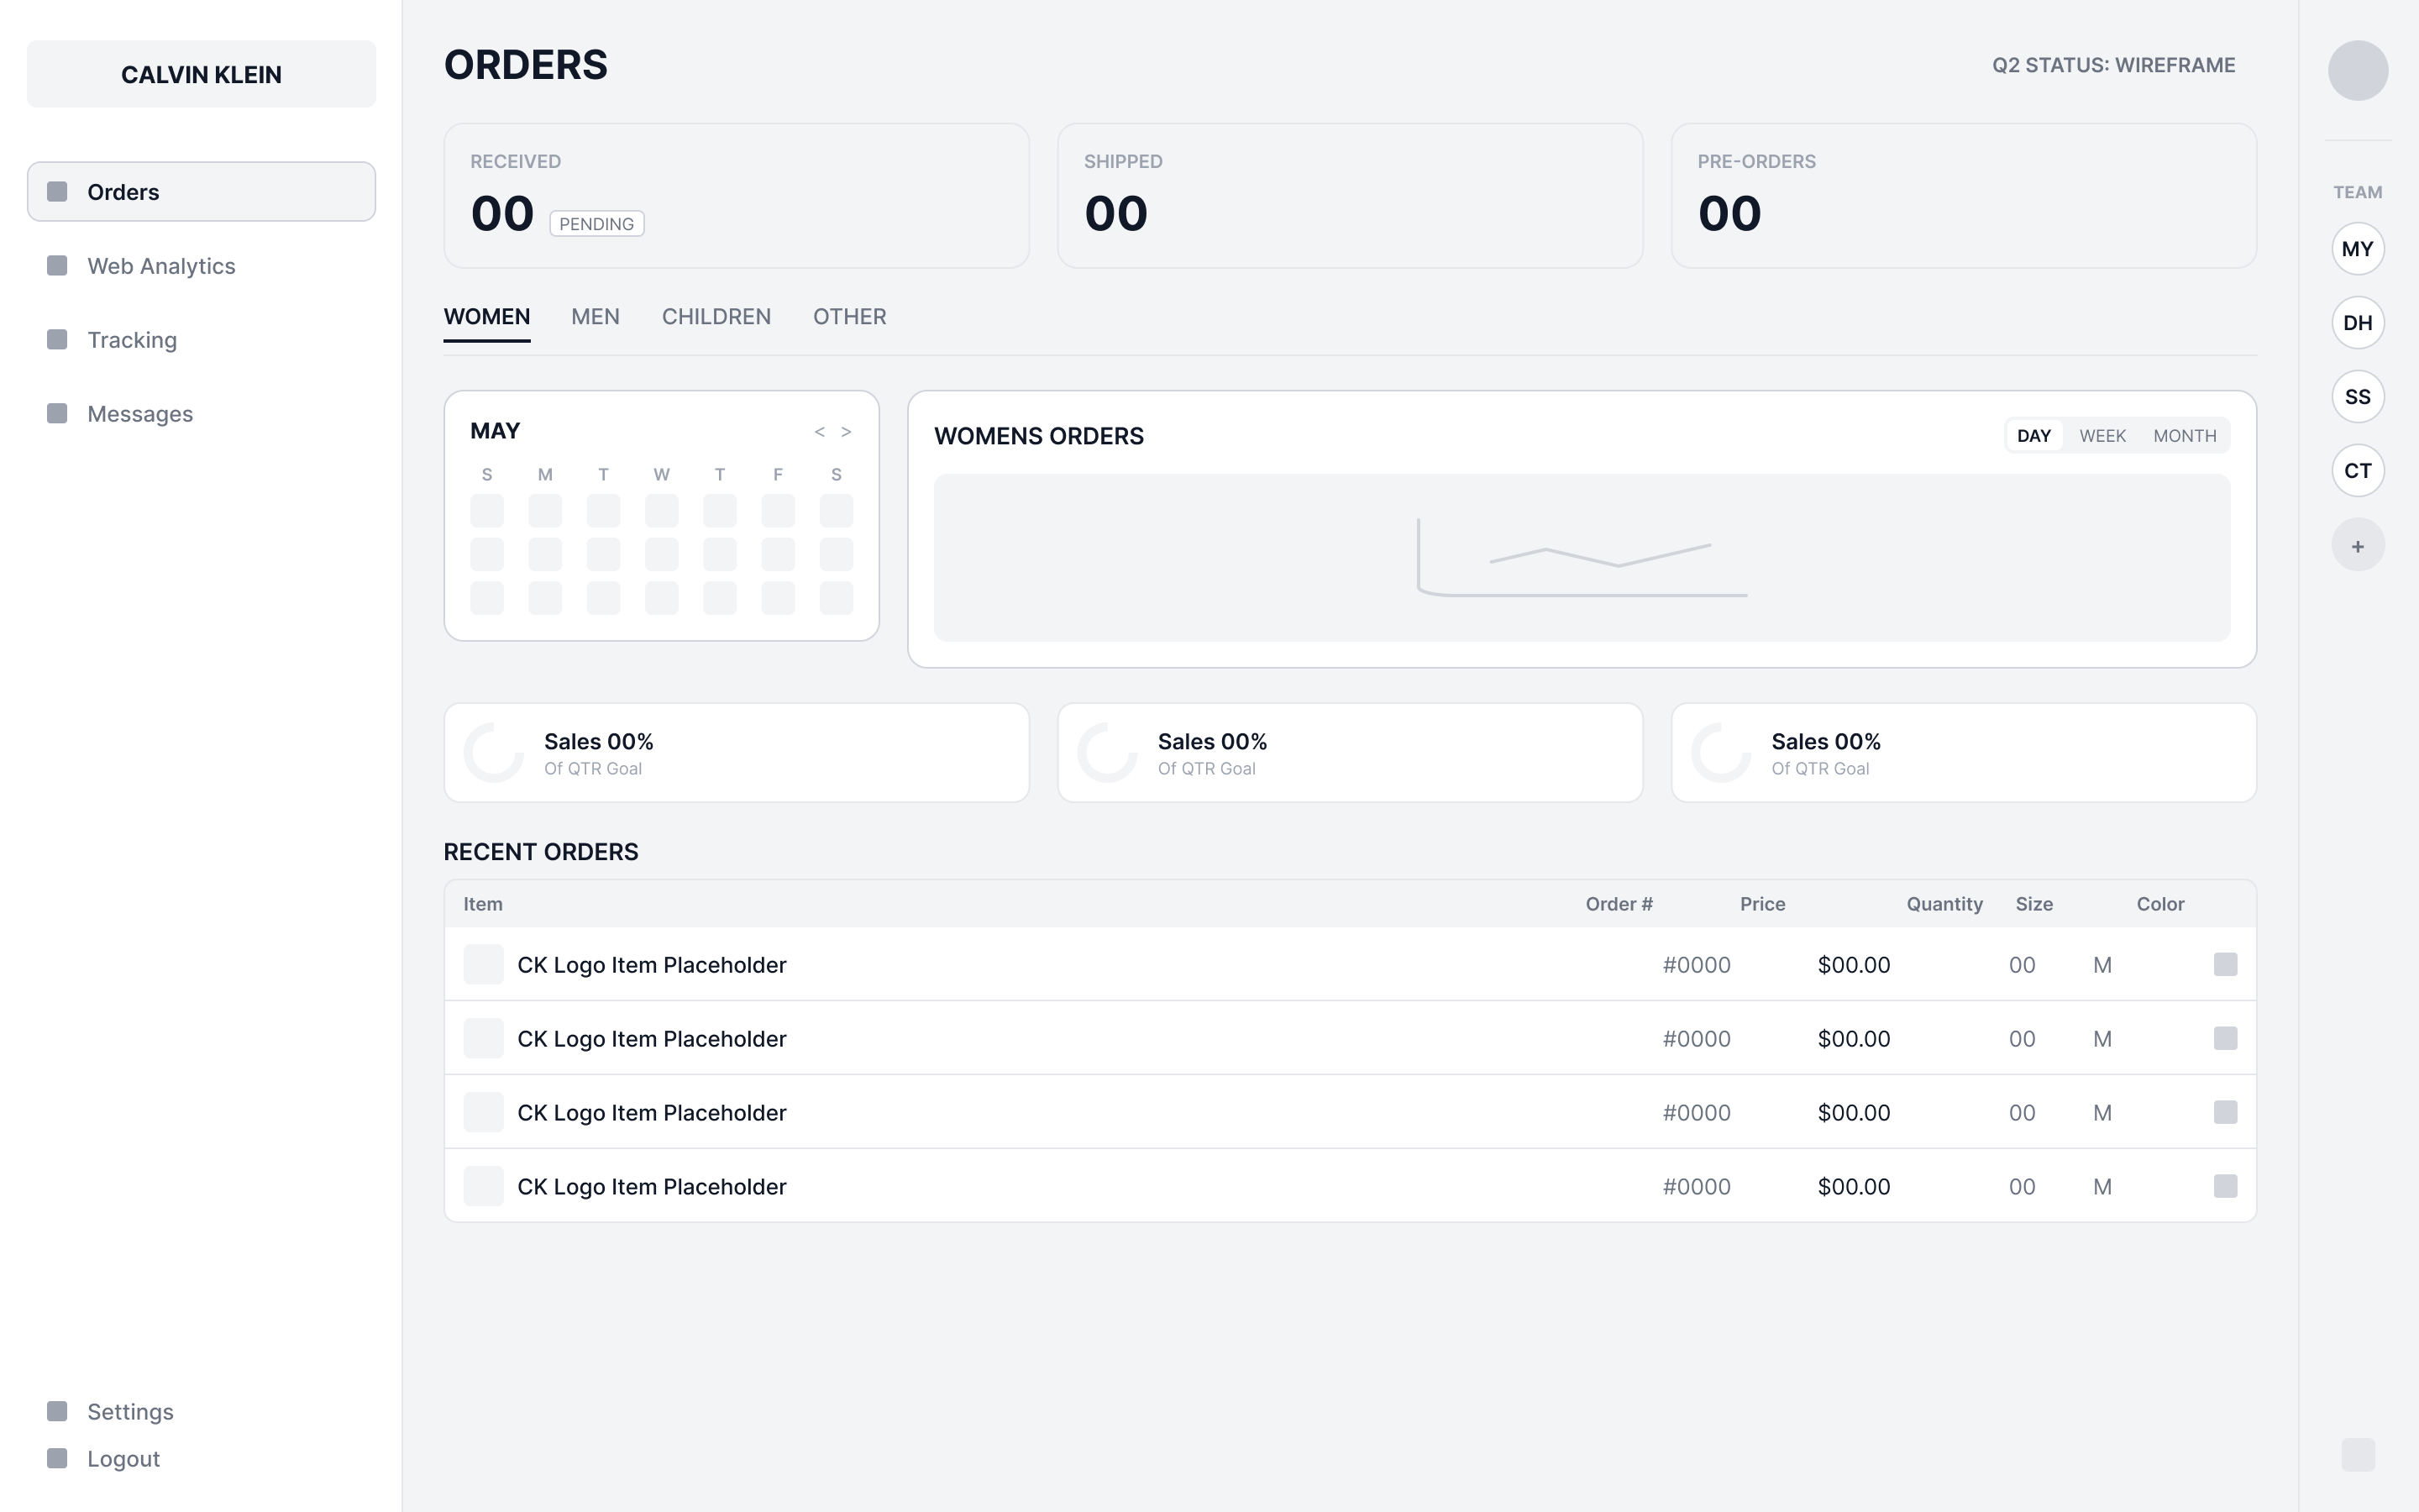
Task: Click the Orders sidebar icon
Action: (57, 191)
